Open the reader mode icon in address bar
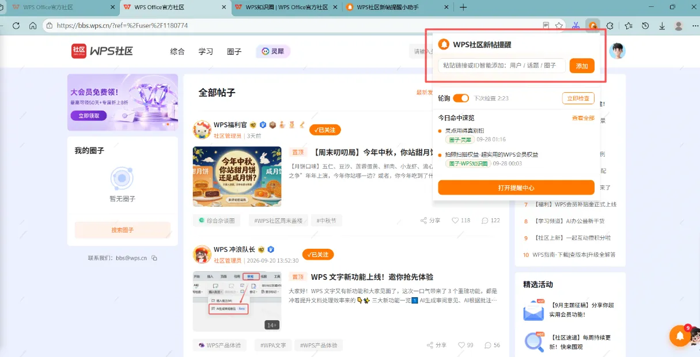Viewport: 700px width, 357px height. (x=546, y=26)
